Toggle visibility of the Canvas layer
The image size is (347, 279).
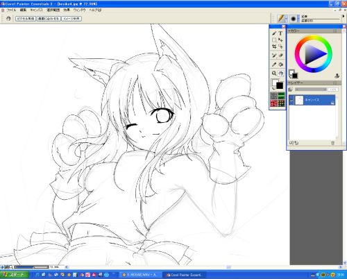[x=291, y=100]
